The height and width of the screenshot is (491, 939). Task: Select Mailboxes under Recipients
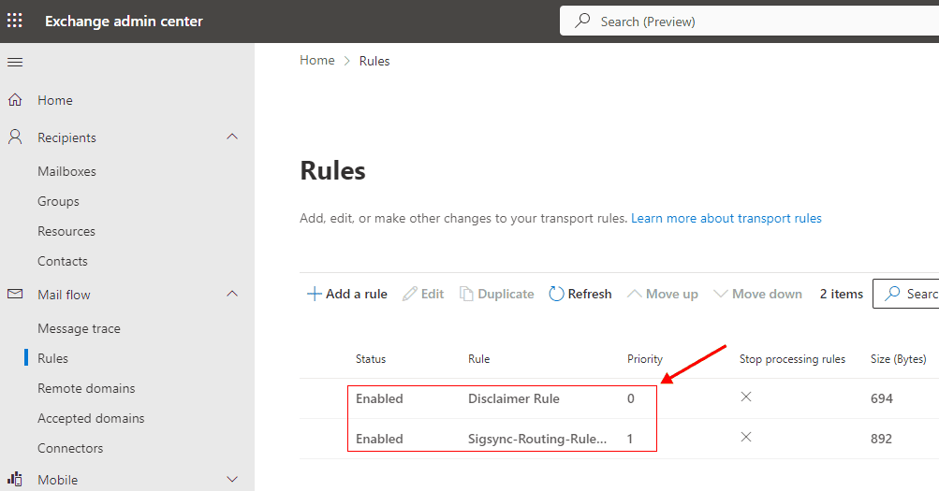tap(66, 171)
